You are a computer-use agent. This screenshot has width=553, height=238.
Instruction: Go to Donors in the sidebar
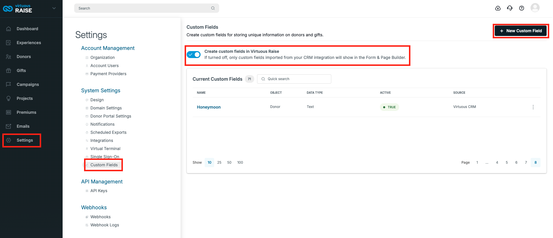coord(24,57)
